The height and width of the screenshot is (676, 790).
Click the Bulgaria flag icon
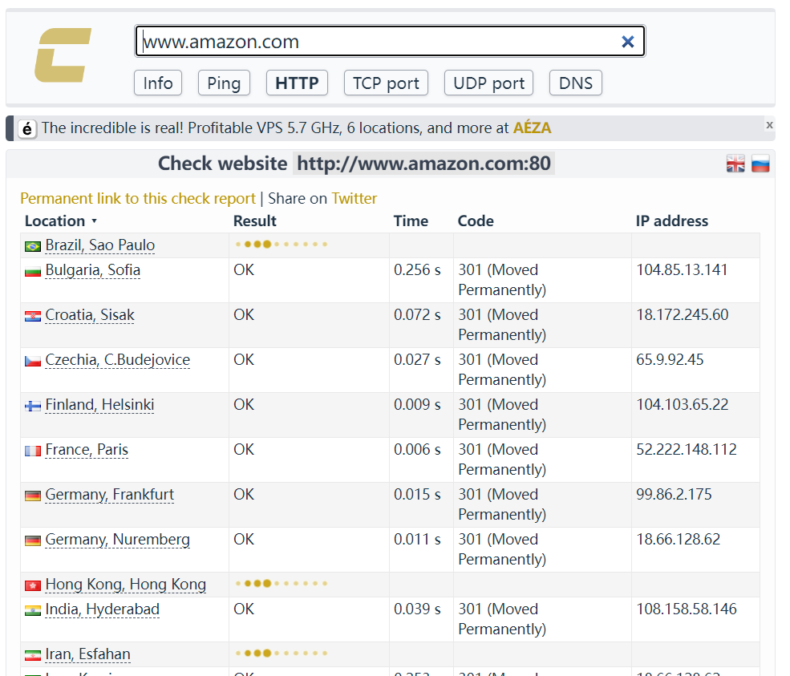click(x=33, y=272)
